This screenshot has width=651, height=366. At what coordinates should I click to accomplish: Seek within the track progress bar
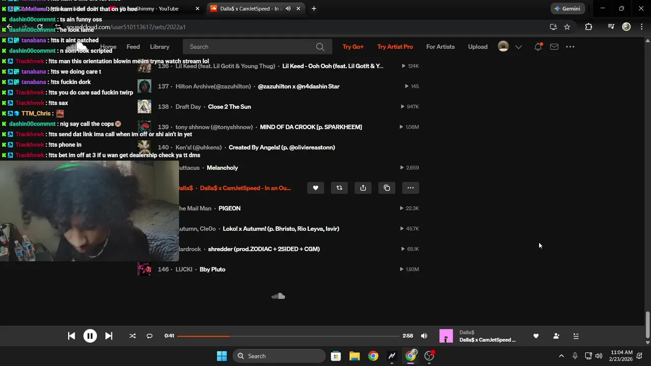[288, 336]
